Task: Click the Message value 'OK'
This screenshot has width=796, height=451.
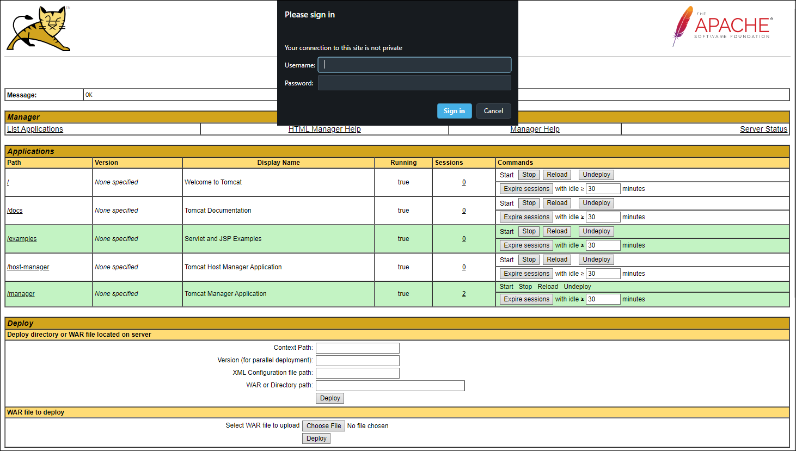Action: coord(89,95)
